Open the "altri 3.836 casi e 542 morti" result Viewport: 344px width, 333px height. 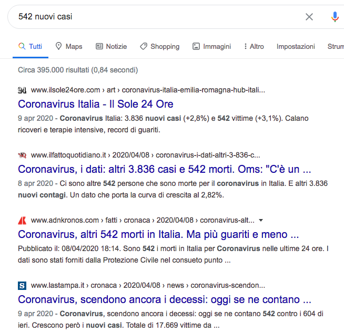coord(165,169)
